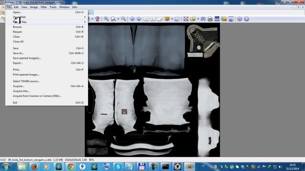Expand the Recent files submenu
This screenshot has width=305, height=171.
47,22
